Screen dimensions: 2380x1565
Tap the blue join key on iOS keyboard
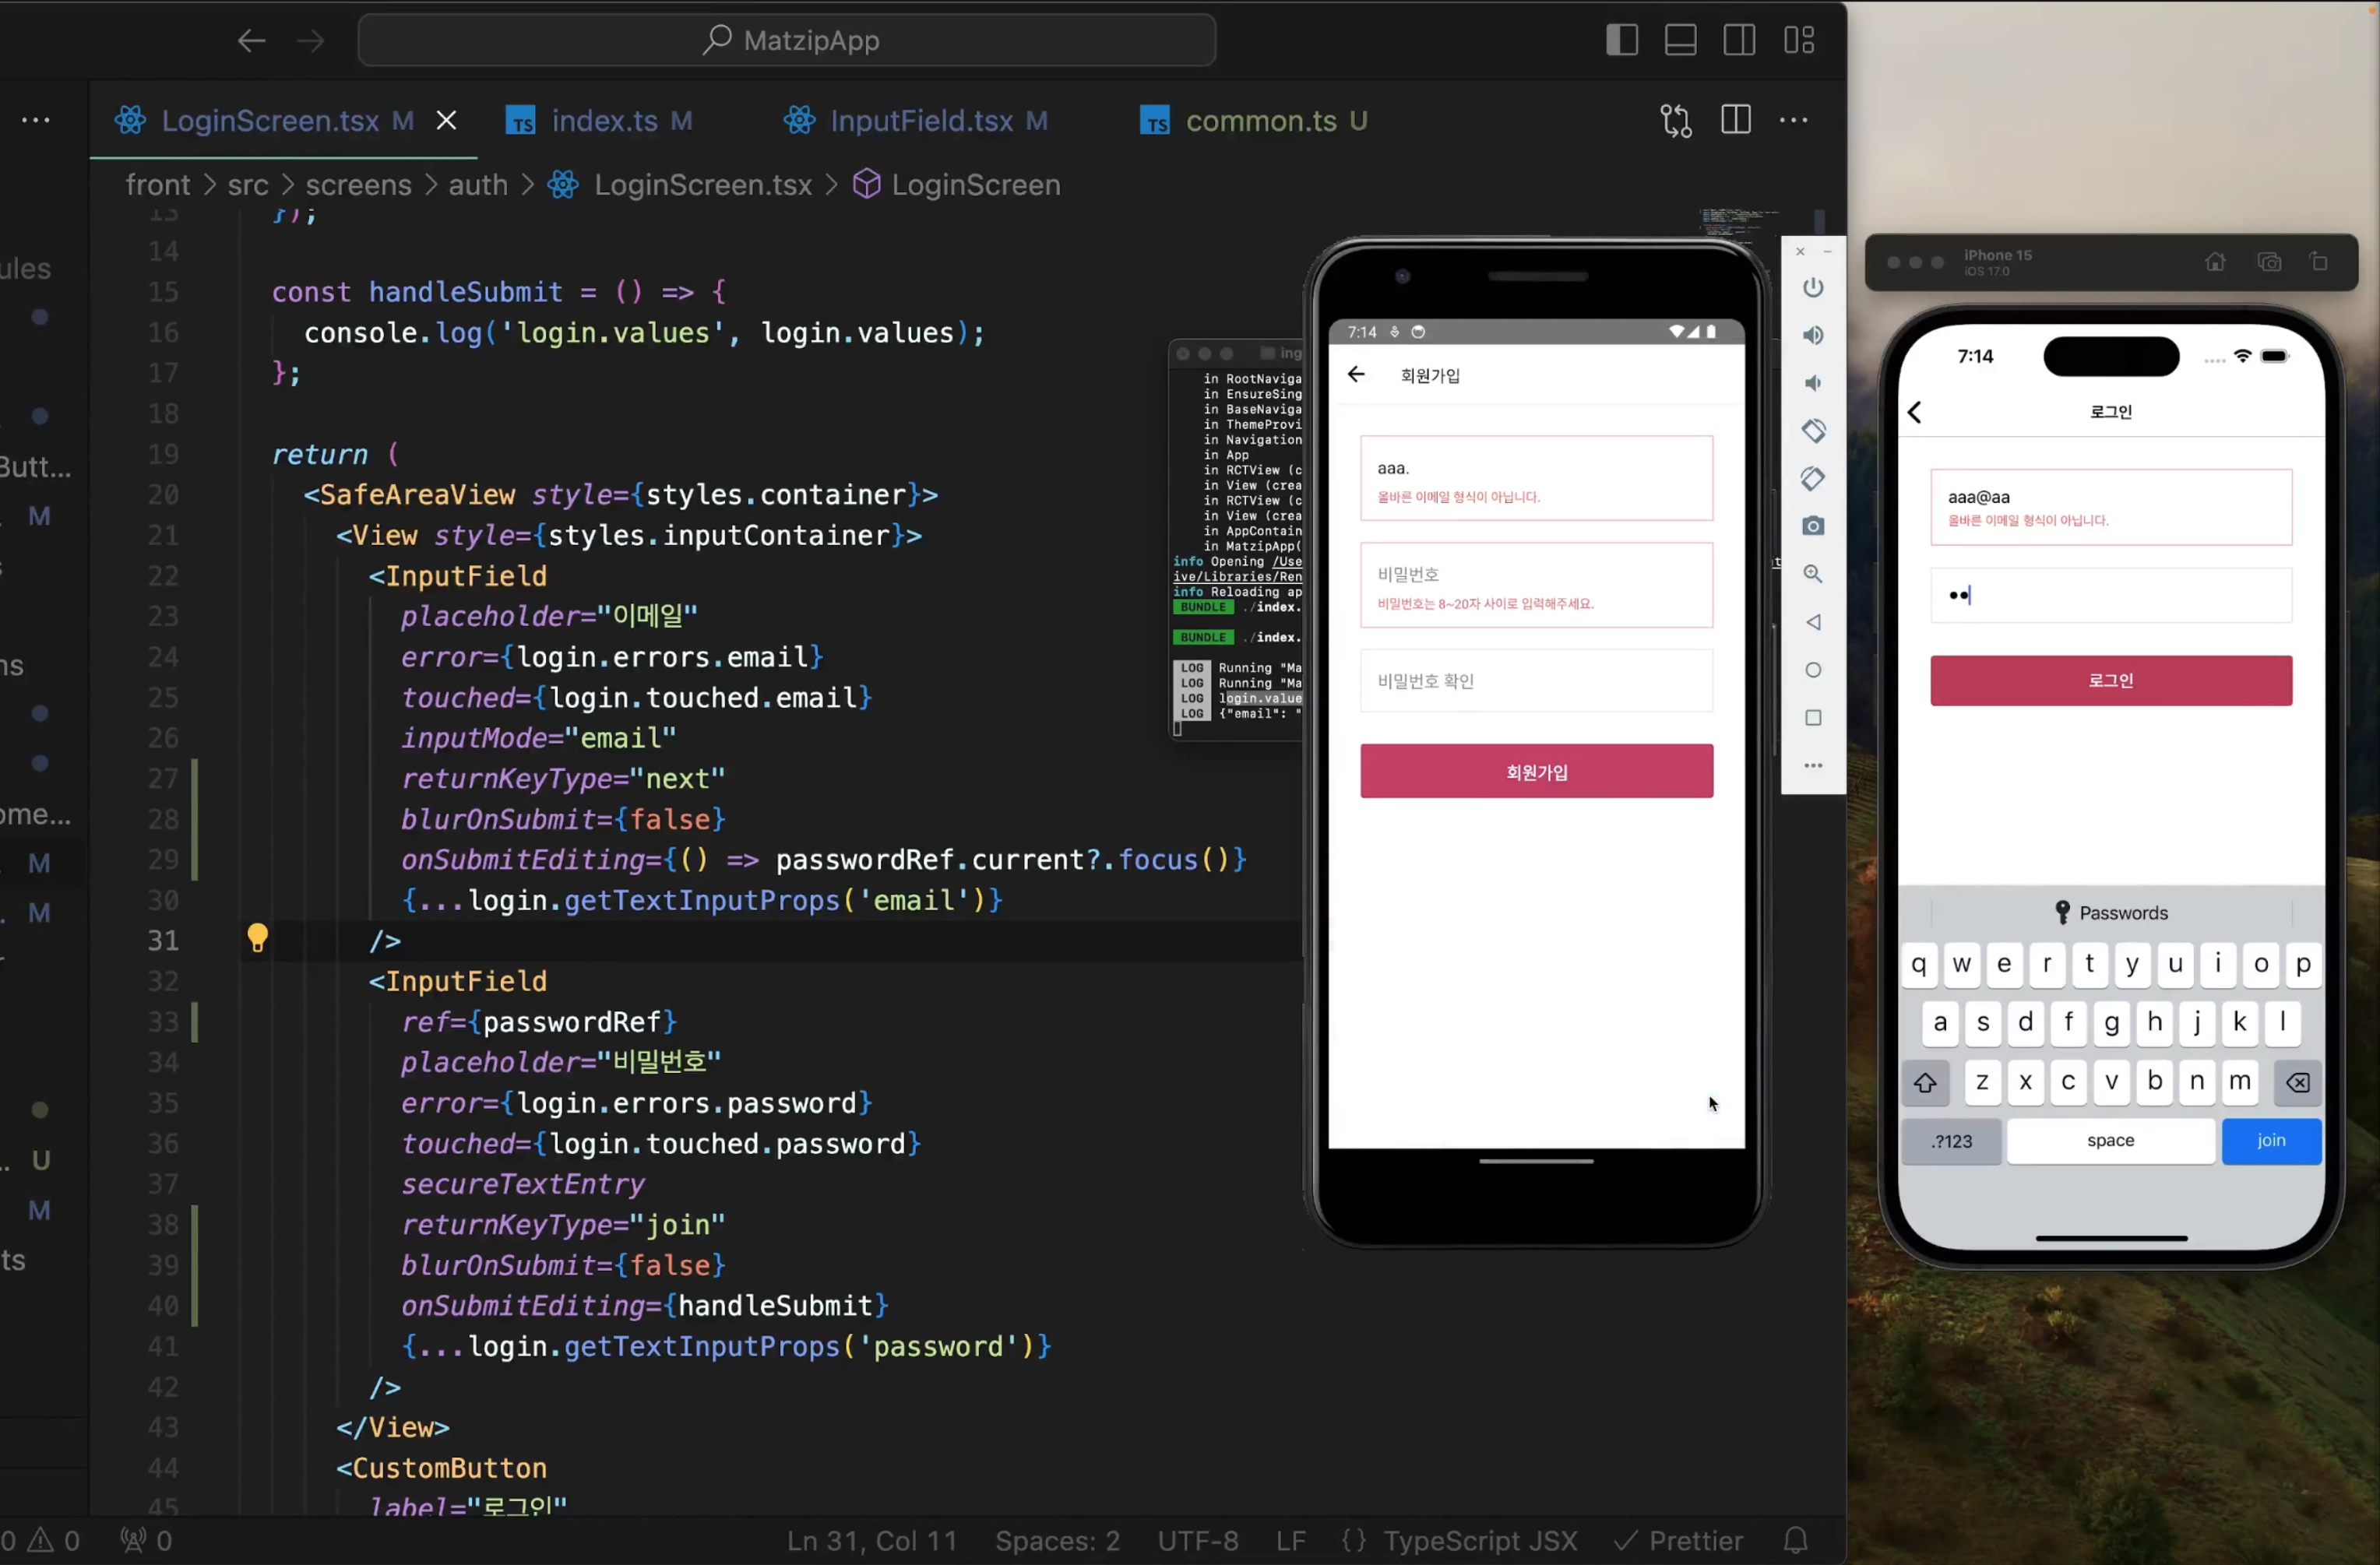2270,1141
